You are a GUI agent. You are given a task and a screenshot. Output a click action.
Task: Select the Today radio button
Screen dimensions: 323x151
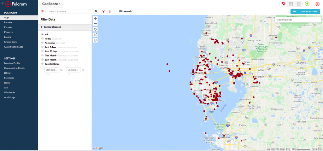click(x=43, y=38)
